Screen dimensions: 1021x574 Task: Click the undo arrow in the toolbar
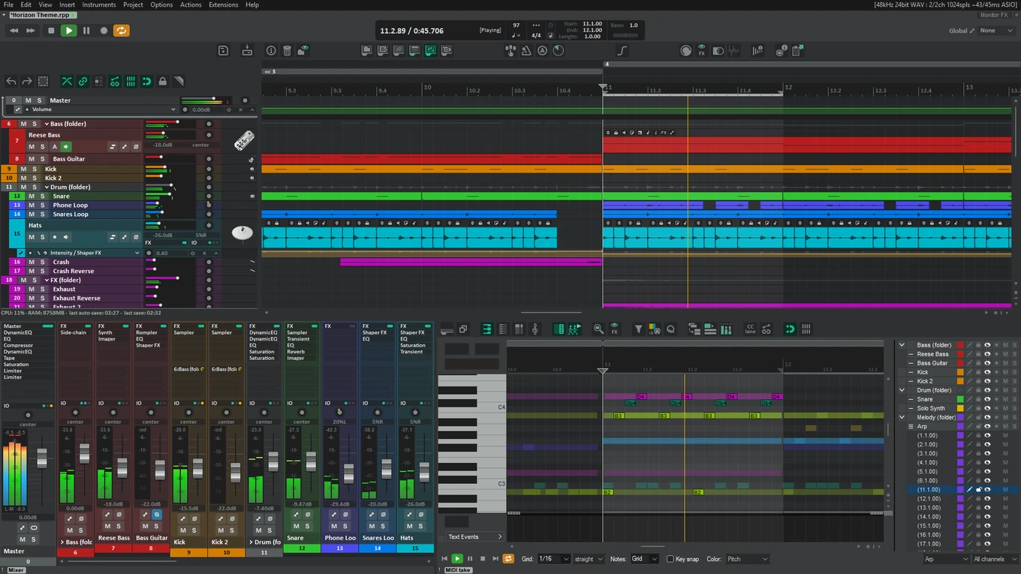[x=11, y=81]
